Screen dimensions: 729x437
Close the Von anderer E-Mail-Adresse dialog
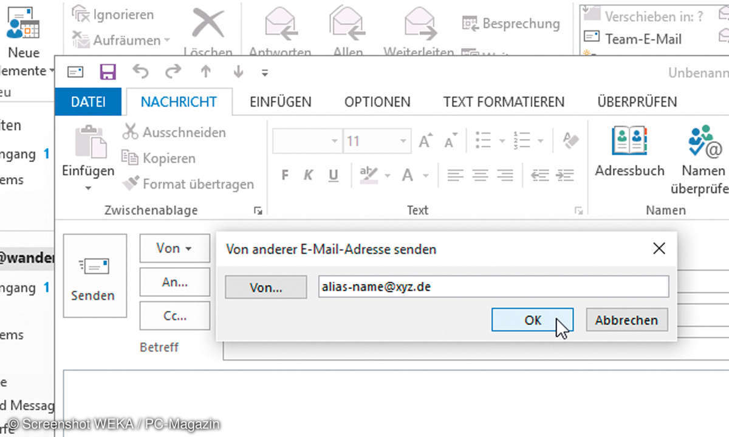pyautogui.click(x=658, y=249)
